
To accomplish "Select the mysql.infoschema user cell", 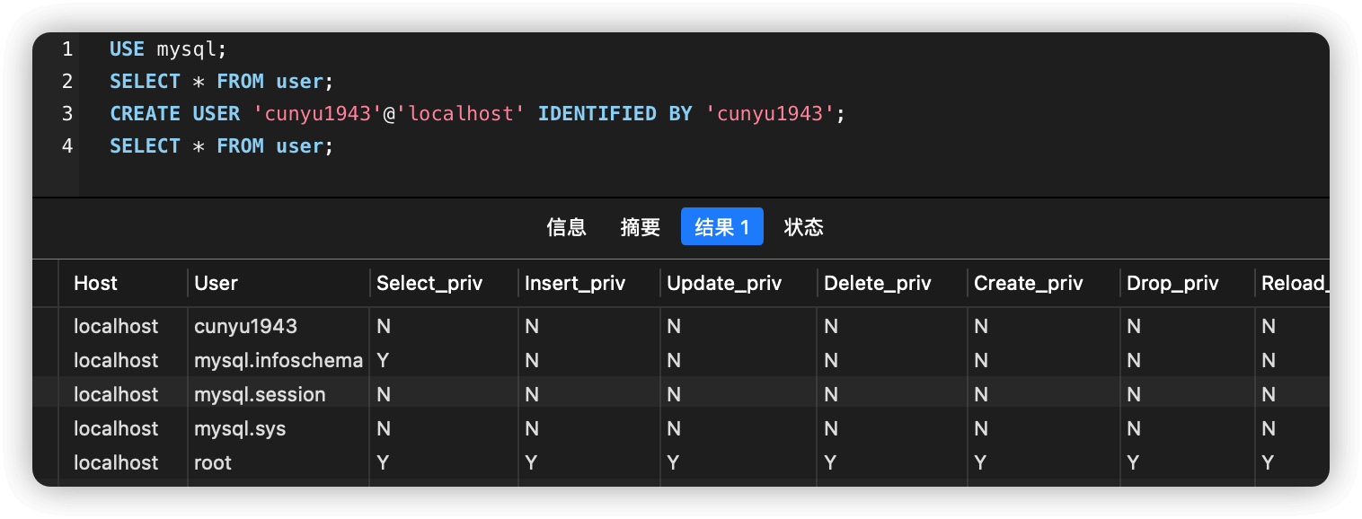I will 278,361.
